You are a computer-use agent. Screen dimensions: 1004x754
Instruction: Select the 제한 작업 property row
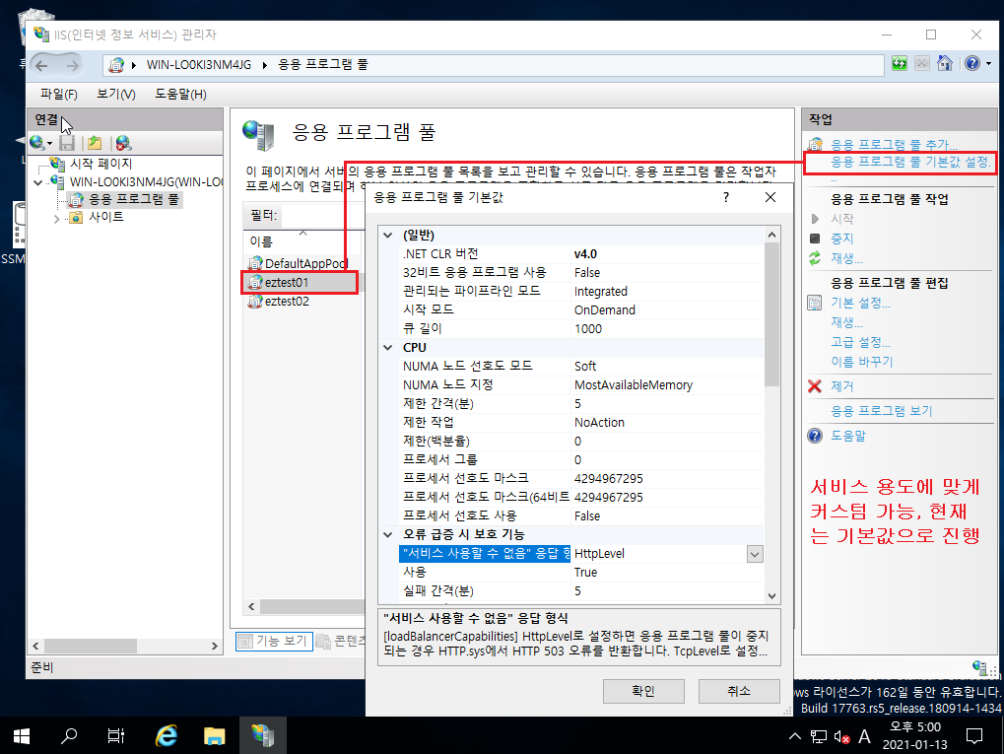[x=580, y=422]
